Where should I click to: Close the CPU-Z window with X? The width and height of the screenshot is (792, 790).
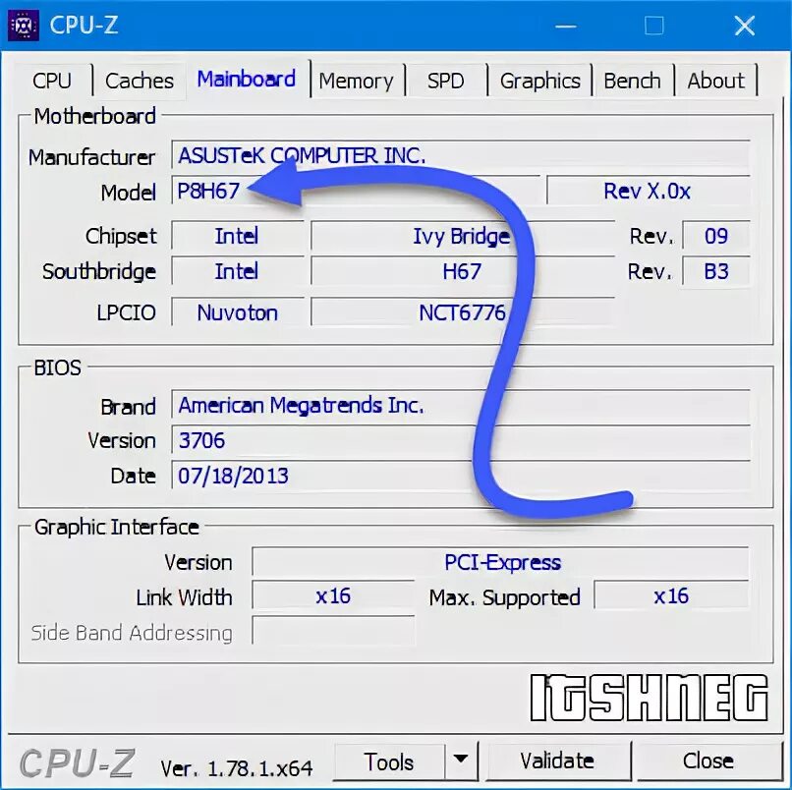[x=745, y=26]
